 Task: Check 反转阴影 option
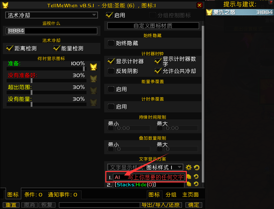111,71
